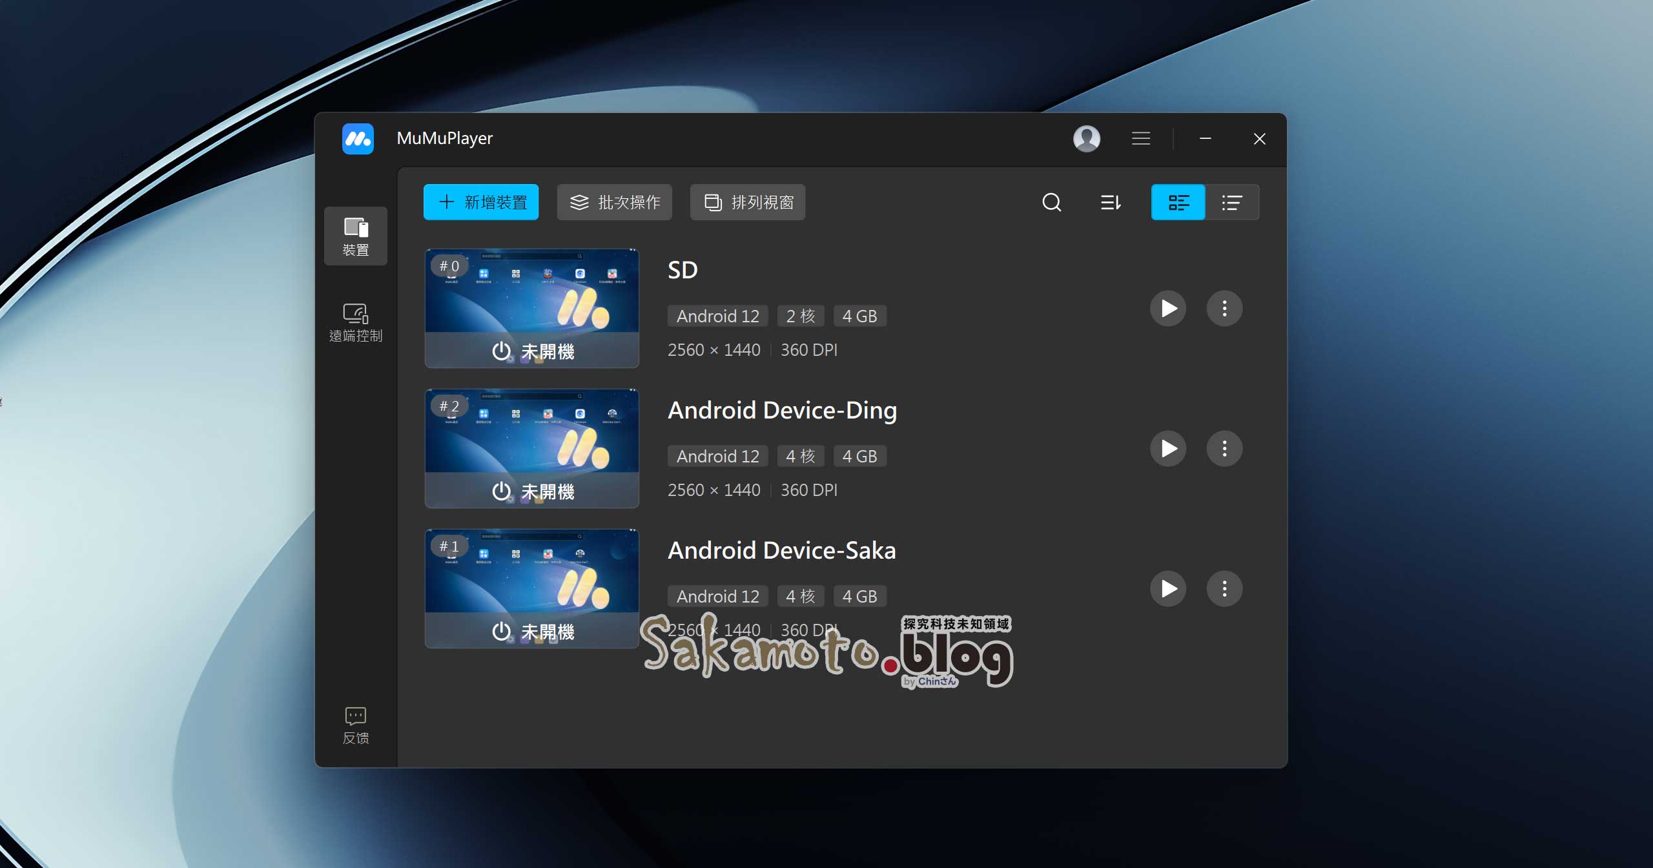The width and height of the screenshot is (1653, 868).
Task: Switch to detailed card view
Action: pos(1178,202)
